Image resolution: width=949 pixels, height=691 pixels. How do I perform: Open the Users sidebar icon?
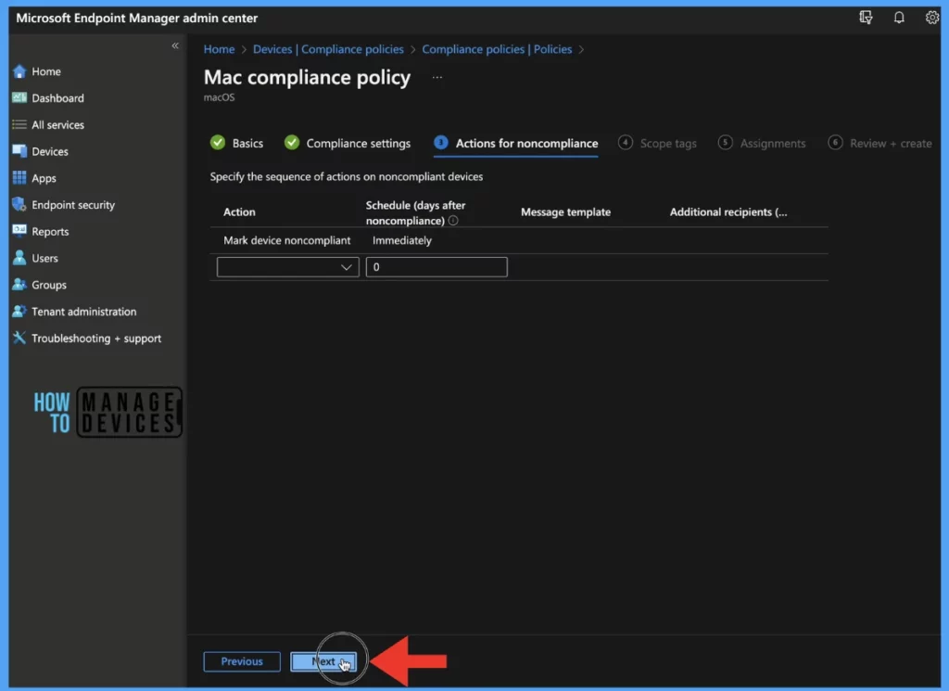coord(19,257)
